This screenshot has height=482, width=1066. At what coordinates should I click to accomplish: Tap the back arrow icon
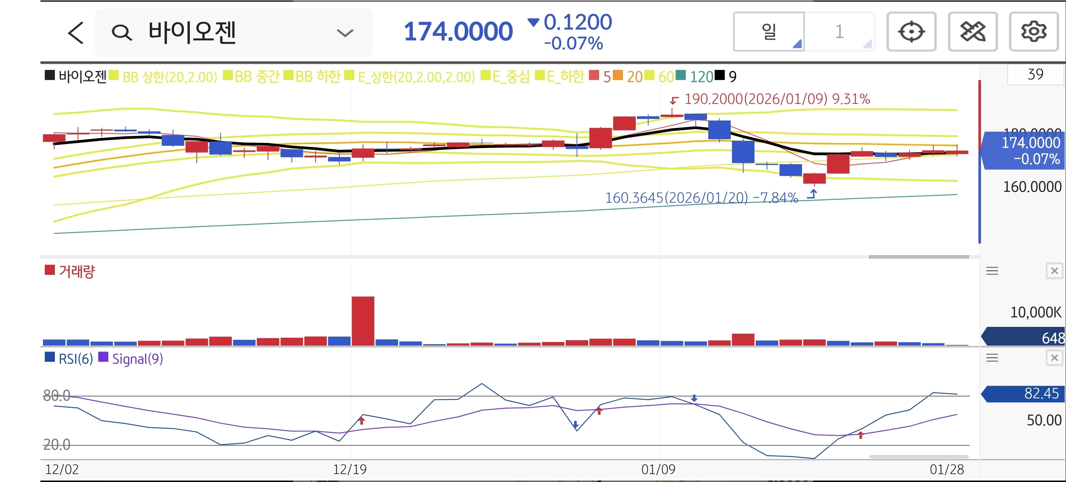pos(76,33)
